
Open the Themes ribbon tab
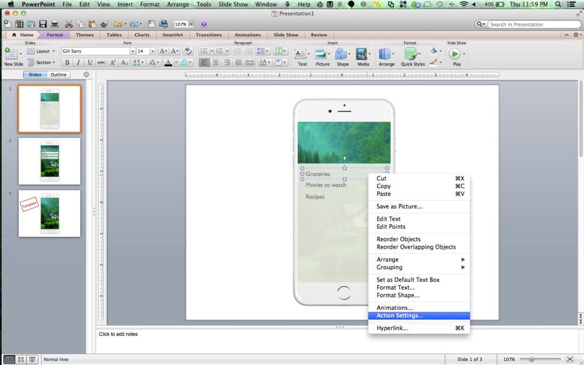(x=84, y=35)
